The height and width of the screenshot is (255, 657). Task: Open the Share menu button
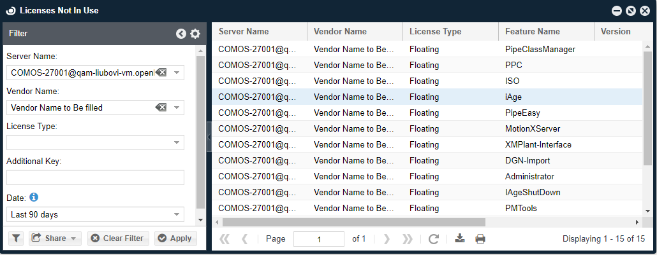(55, 238)
